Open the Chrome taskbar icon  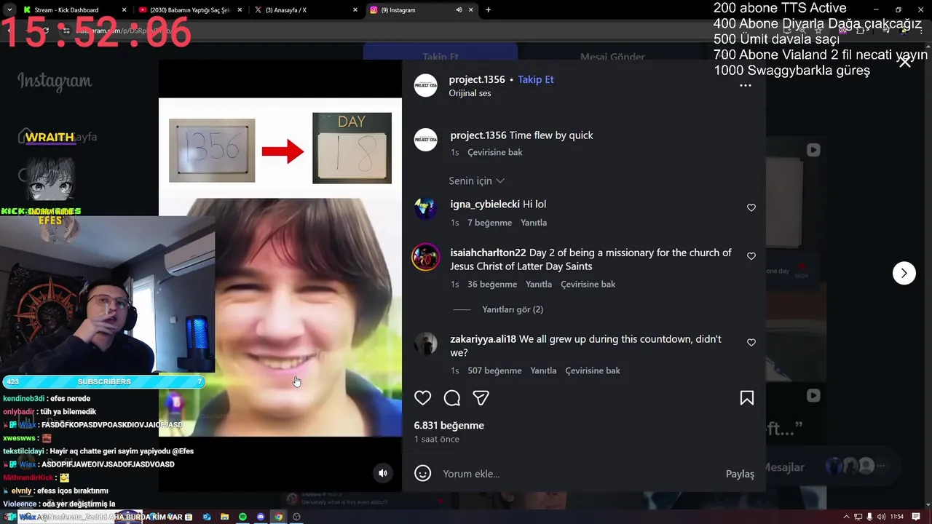[278, 517]
